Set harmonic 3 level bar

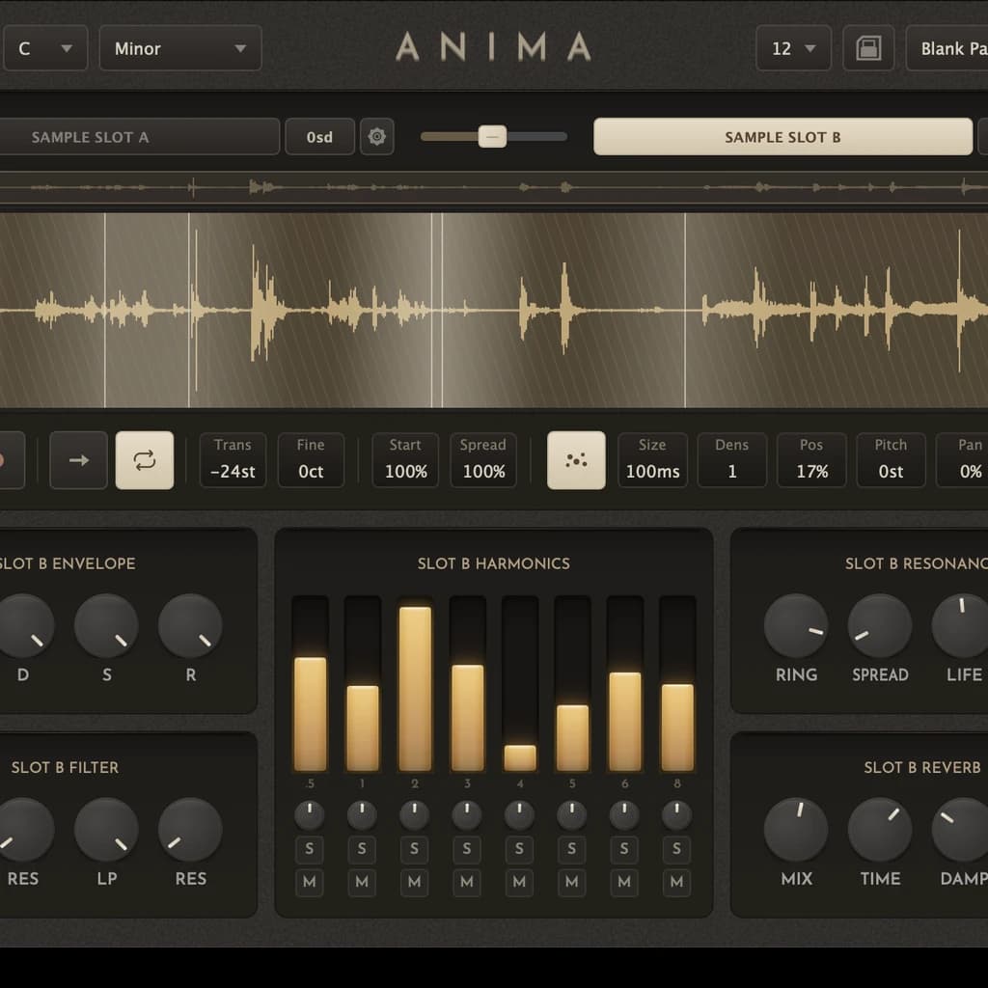(468, 684)
